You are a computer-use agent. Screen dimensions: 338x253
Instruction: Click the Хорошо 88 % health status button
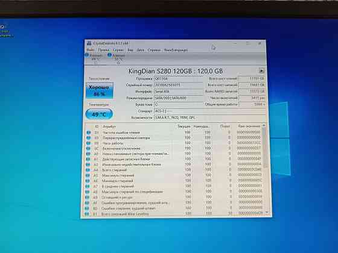100,90
